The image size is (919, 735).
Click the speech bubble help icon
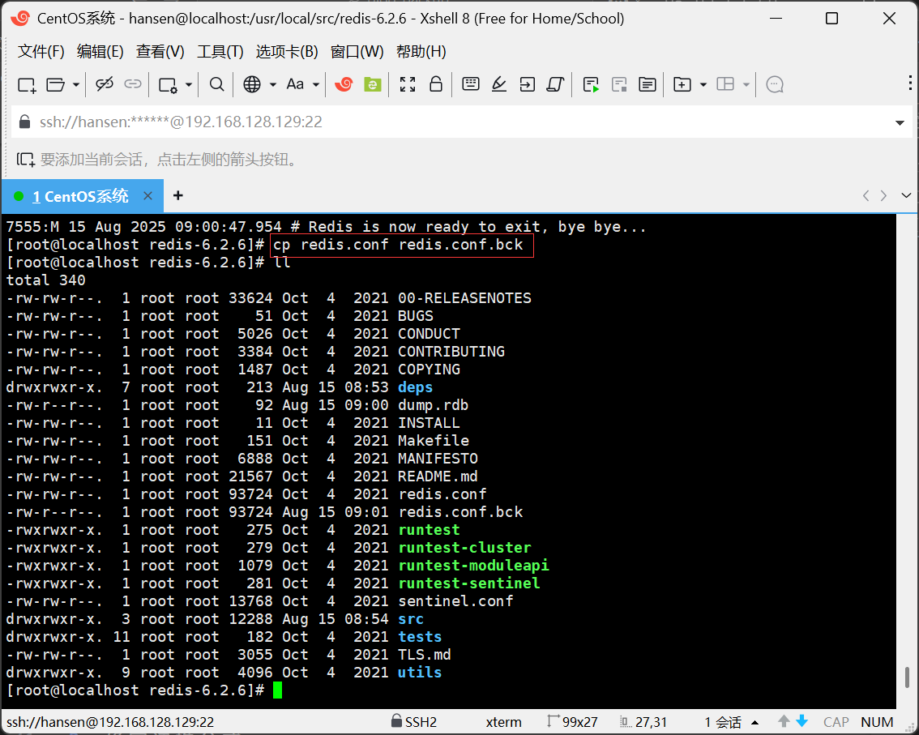click(775, 84)
